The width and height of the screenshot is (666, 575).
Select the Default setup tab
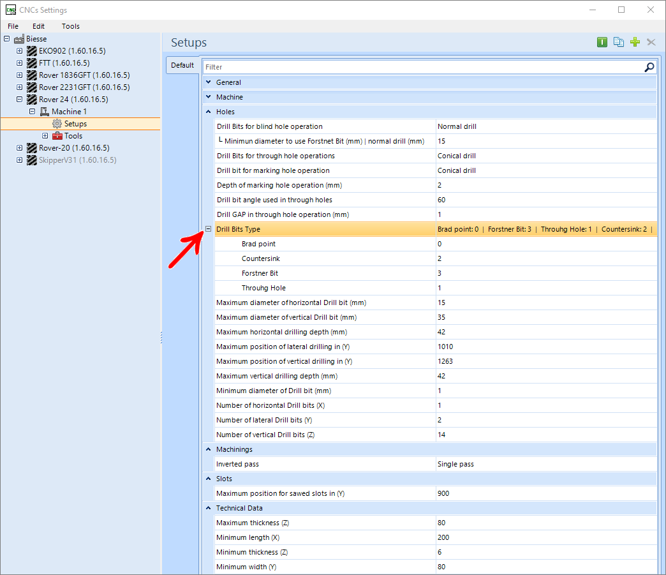[182, 66]
